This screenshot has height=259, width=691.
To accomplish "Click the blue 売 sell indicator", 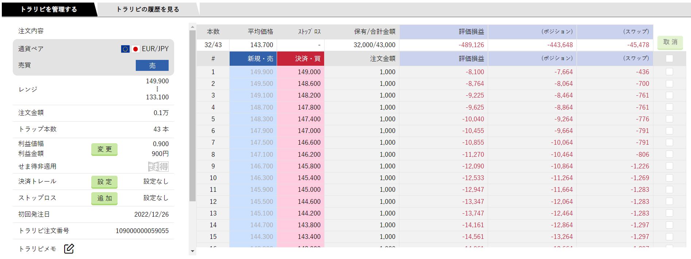I will (152, 65).
